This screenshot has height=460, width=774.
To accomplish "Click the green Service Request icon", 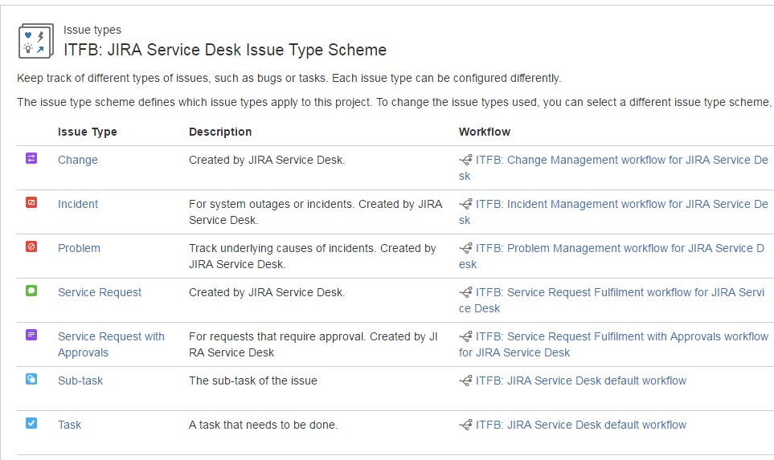I will (31, 291).
